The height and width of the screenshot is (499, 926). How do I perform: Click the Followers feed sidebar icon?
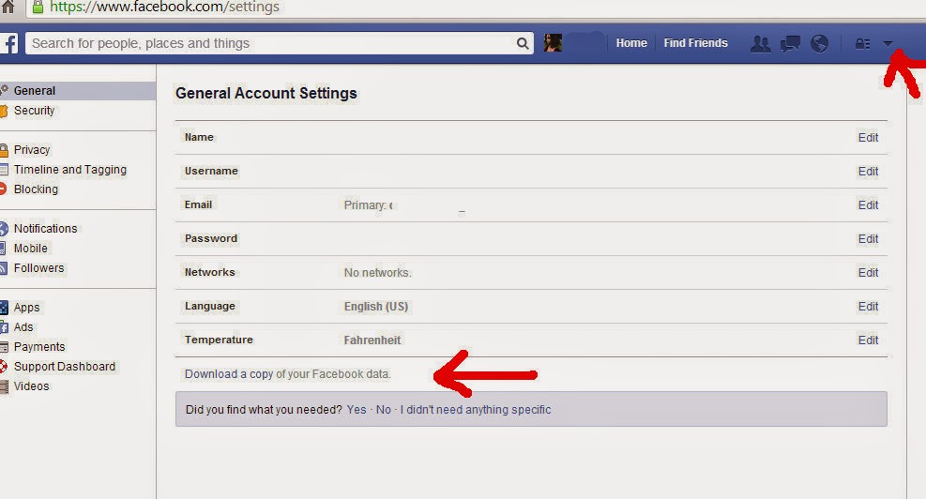[x=4, y=268]
